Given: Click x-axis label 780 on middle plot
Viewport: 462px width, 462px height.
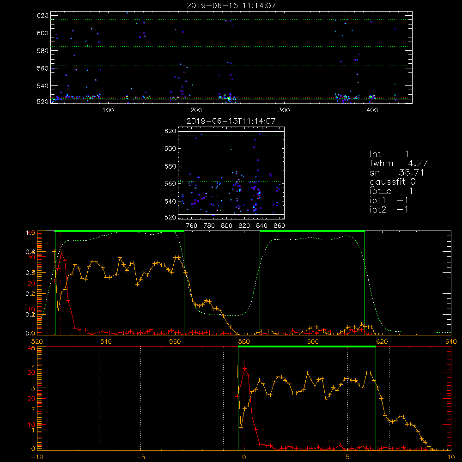Looking at the screenshot, I should pyautogui.click(x=209, y=226).
